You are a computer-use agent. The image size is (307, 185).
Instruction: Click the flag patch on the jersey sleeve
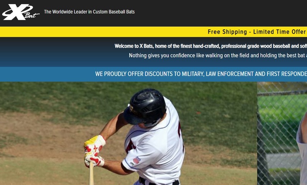point(137,160)
